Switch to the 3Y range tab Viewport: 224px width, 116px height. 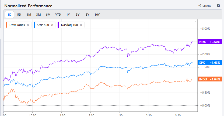pos(78,15)
